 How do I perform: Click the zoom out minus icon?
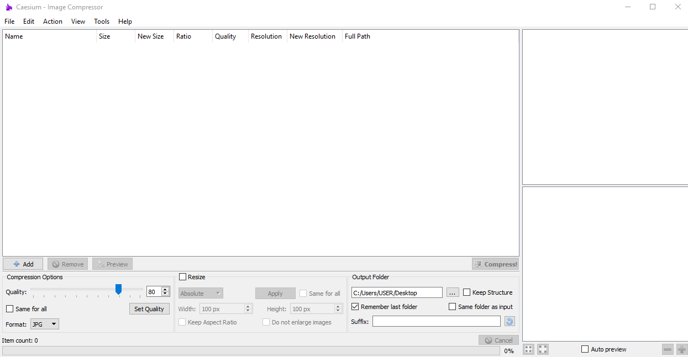click(x=668, y=349)
